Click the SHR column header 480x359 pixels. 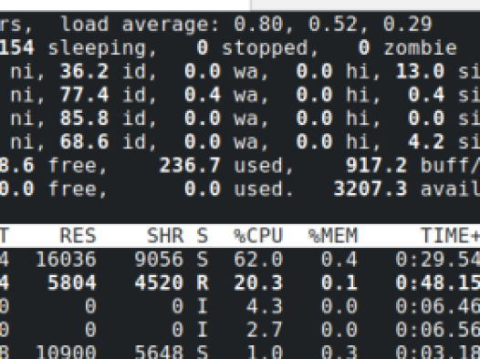pos(165,236)
